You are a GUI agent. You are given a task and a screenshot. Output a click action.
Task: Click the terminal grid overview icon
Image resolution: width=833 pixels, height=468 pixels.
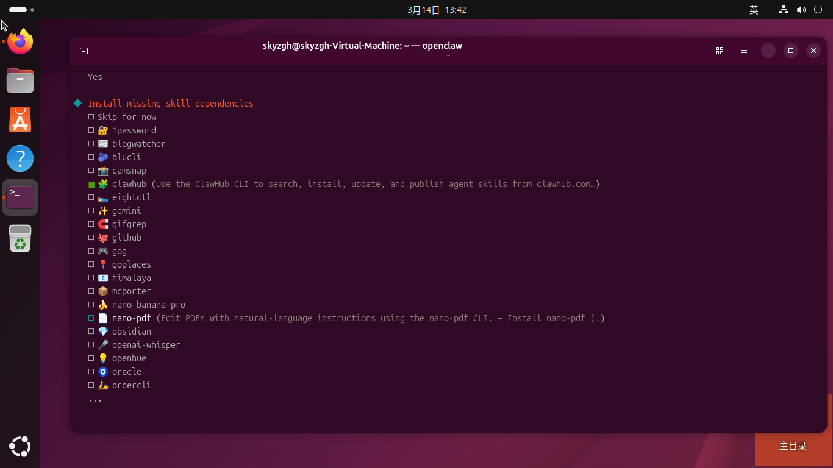click(x=720, y=51)
